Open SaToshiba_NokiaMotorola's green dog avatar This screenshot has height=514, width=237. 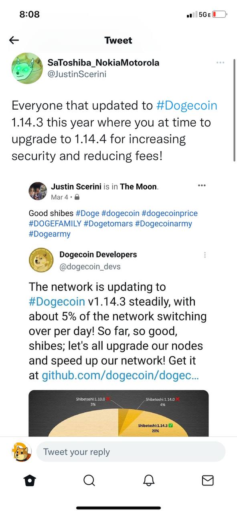coord(27,68)
